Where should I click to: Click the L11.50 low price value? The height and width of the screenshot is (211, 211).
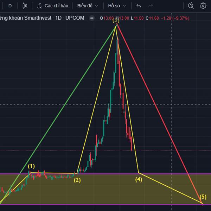(137, 18)
